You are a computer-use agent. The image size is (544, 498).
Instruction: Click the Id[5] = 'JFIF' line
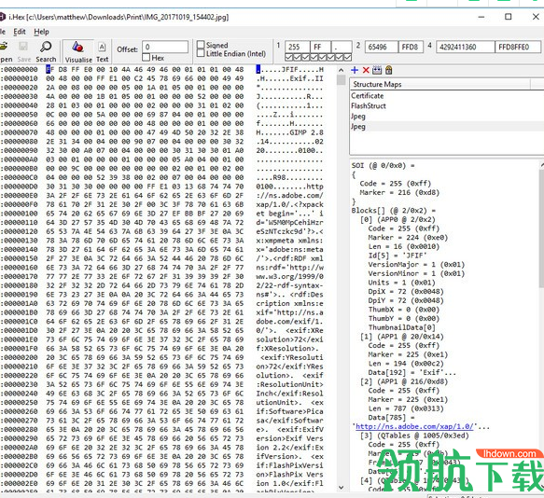click(398, 256)
